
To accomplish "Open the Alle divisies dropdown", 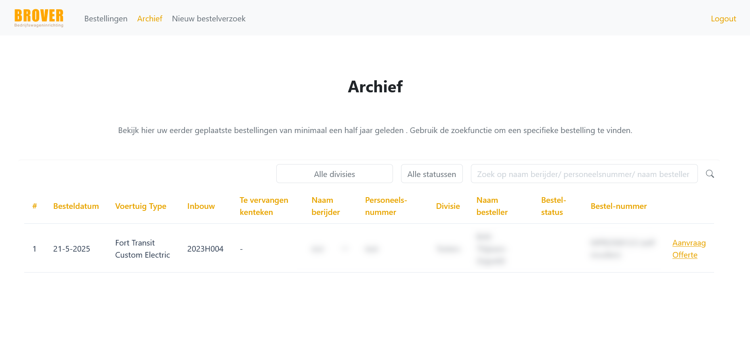I will pyautogui.click(x=334, y=174).
